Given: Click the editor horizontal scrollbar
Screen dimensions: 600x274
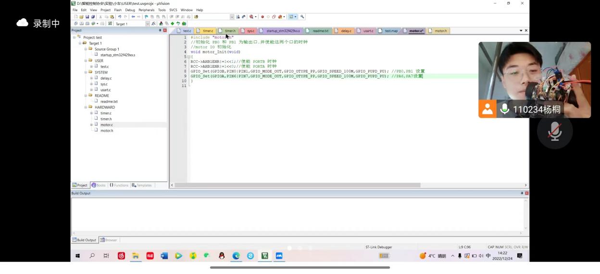Looking at the screenshot, I should [298, 185].
